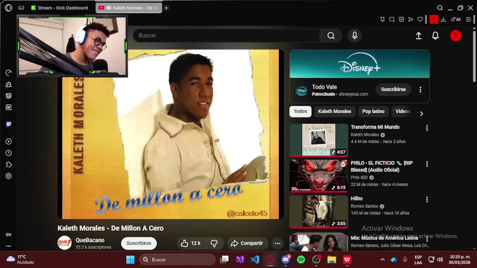This screenshot has width=477, height=268.
Task: Open Discord from the taskbar
Action: click(x=286, y=259)
